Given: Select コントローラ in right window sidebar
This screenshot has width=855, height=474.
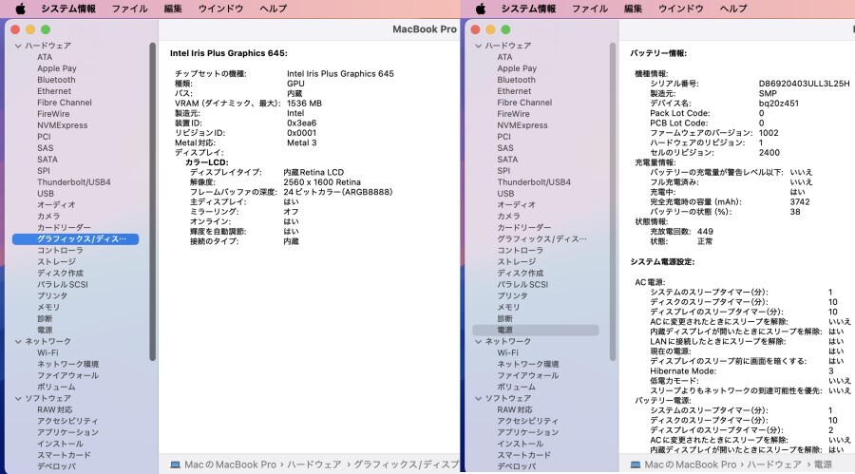Looking at the screenshot, I should pos(521,251).
